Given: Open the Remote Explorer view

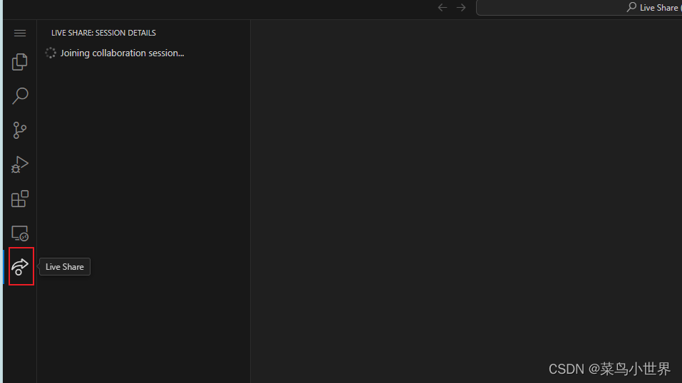Looking at the screenshot, I should click(19, 233).
